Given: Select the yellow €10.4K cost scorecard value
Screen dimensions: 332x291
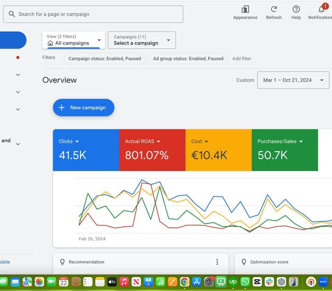Looking at the screenshot, I should click(x=209, y=155).
